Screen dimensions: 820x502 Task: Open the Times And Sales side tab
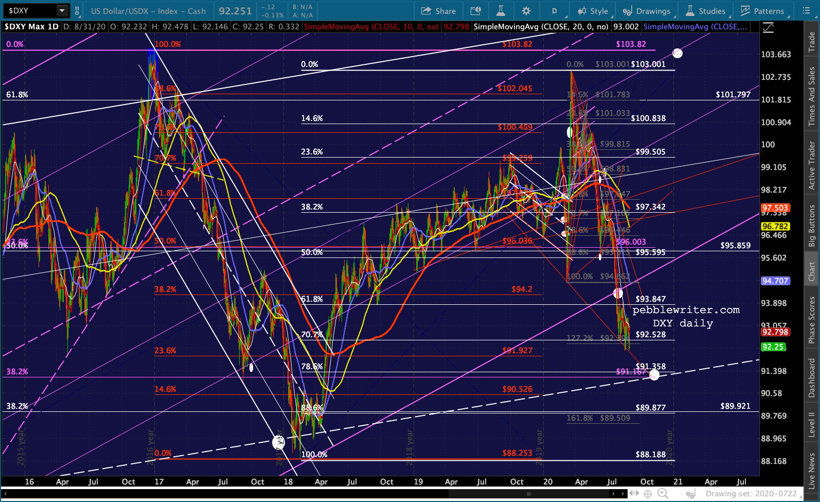[811, 96]
